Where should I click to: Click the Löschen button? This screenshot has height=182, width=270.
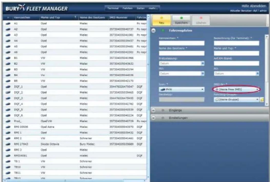pyautogui.click(x=201, y=20)
